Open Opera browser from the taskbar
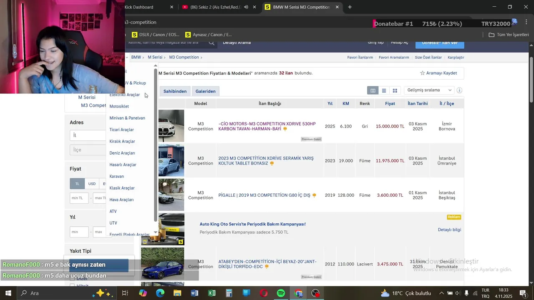The width and height of the screenshot is (534, 300). pos(264,293)
